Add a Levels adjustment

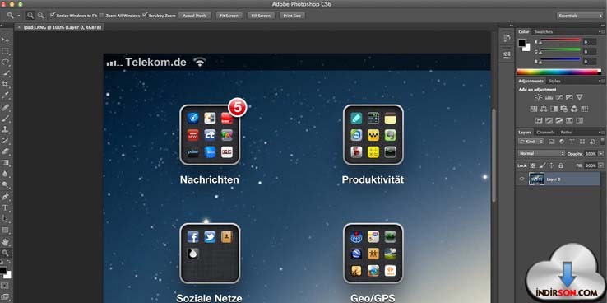tap(549, 97)
